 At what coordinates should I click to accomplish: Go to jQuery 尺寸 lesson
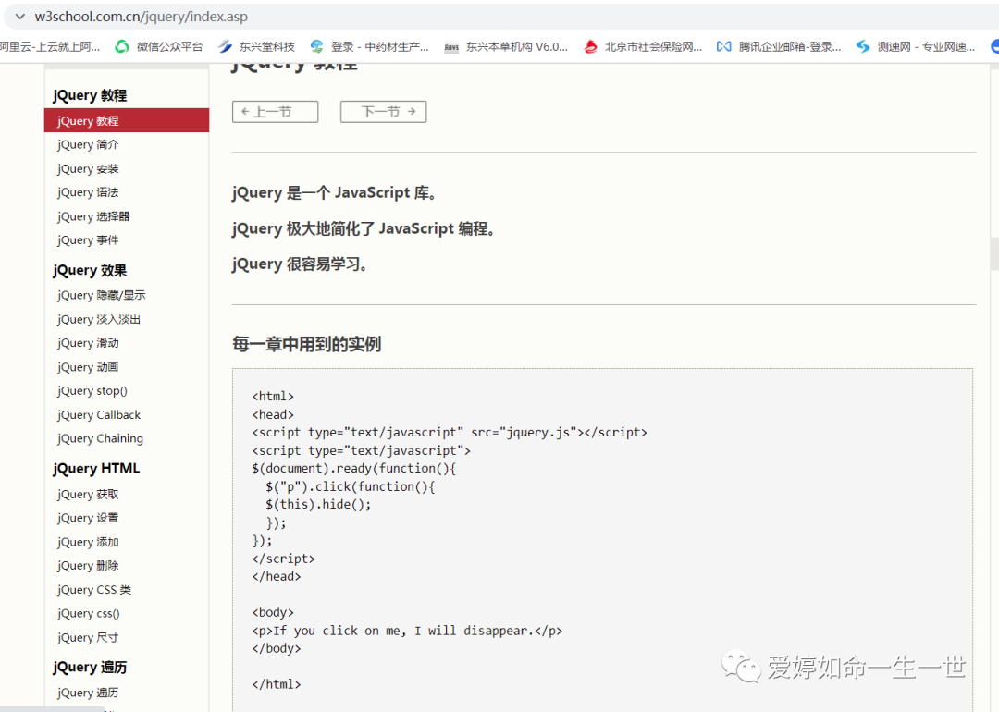[88, 637]
